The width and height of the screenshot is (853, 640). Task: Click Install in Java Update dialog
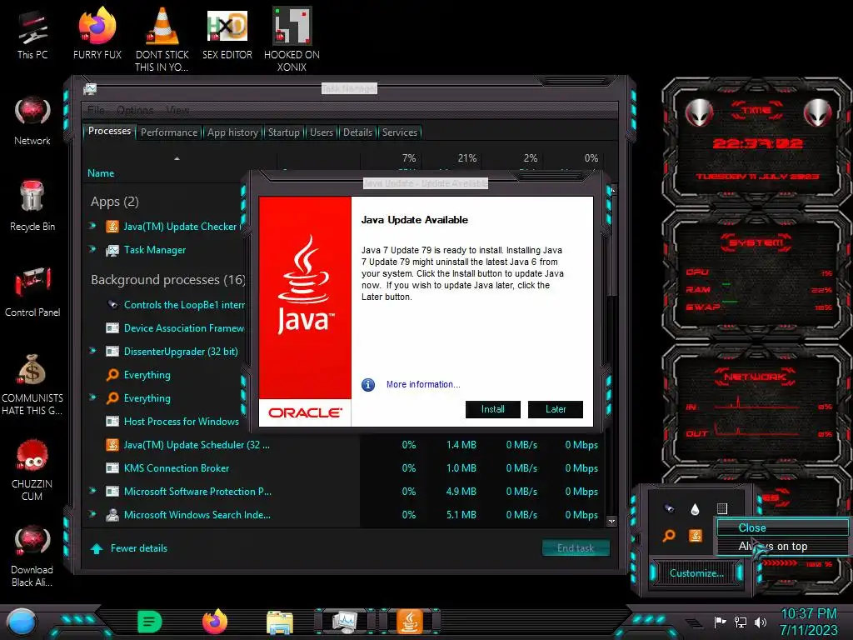(x=493, y=409)
